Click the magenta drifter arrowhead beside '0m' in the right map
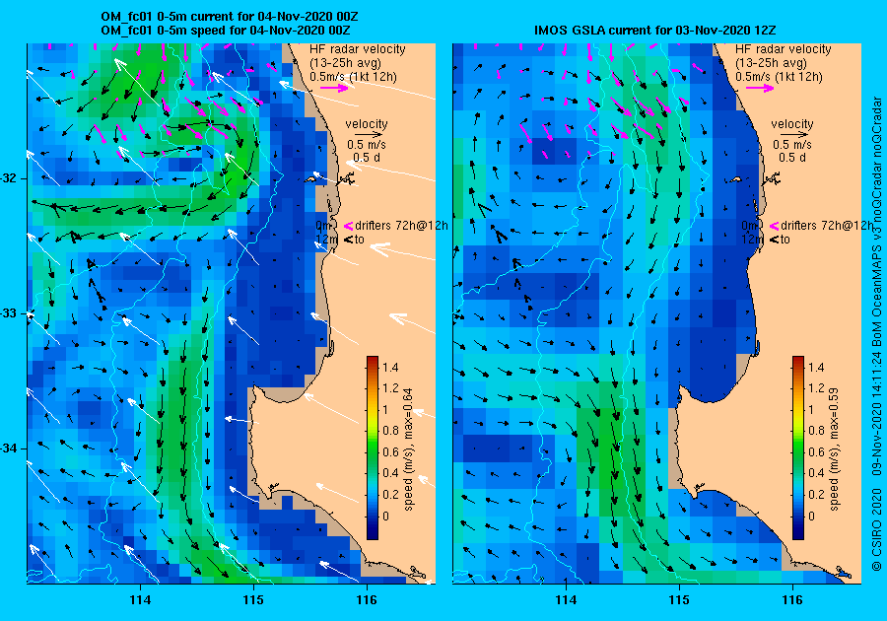The image size is (887, 621). [x=774, y=226]
